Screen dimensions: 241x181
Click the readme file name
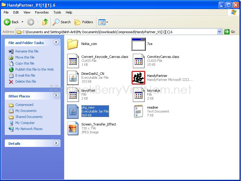coord(152,107)
